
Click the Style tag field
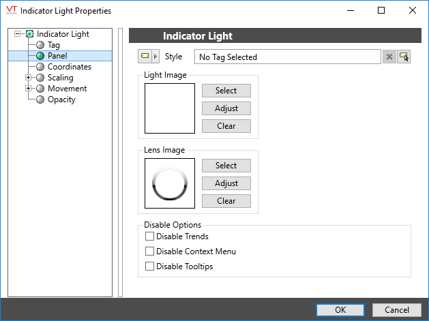click(x=286, y=57)
